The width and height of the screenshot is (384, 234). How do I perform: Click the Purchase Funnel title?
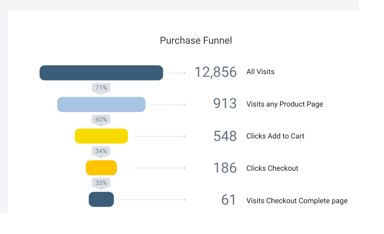pyautogui.click(x=196, y=41)
